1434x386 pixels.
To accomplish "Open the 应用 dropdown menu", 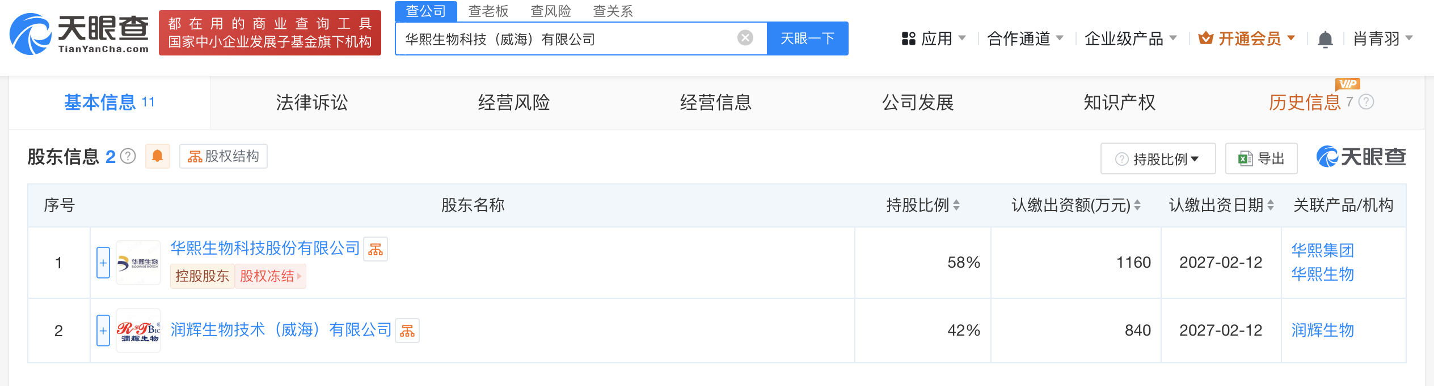I will [934, 38].
